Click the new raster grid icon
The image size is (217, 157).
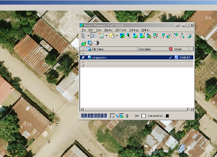point(101,36)
